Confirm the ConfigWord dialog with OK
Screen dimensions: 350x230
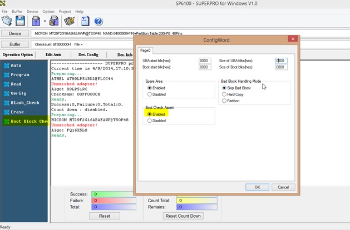click(x=257, y=187)
